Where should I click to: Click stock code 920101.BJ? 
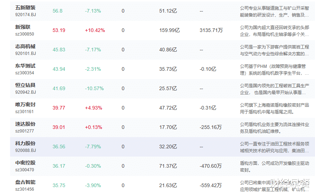pyautogui.click(x=26, y=54)
